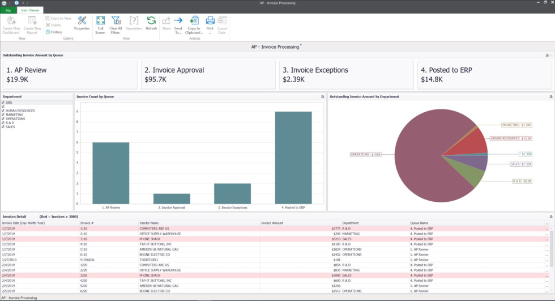Click the Clear All Filters icon

pyautogui.click(x=116, y=24)
